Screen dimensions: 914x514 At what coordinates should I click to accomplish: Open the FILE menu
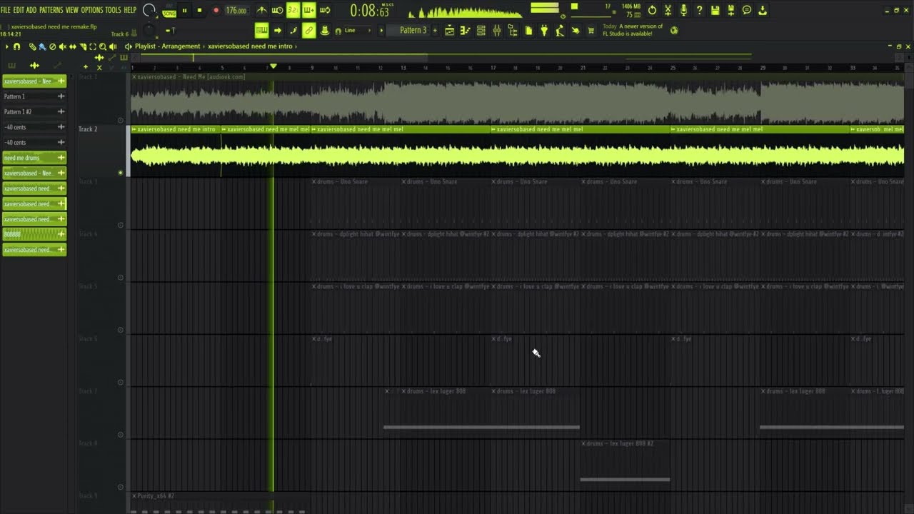(x=6, y=10)
